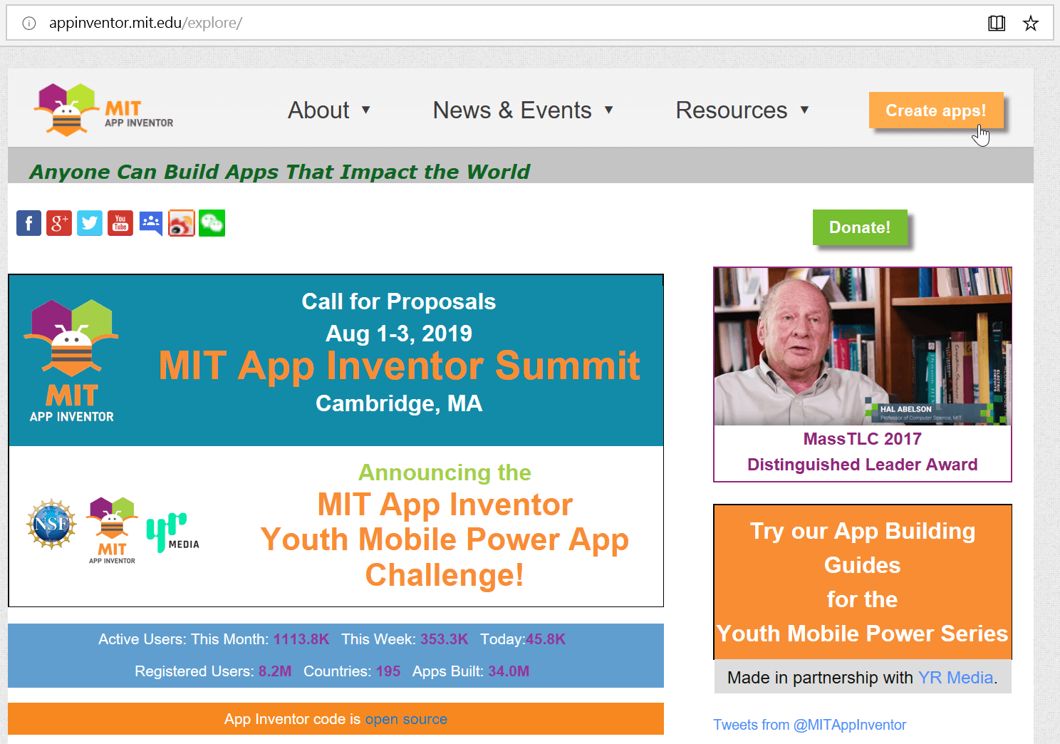Open reader view icon in address bar
The image size is (1060, 744).
pyautogui.click(x=997, y=24)
